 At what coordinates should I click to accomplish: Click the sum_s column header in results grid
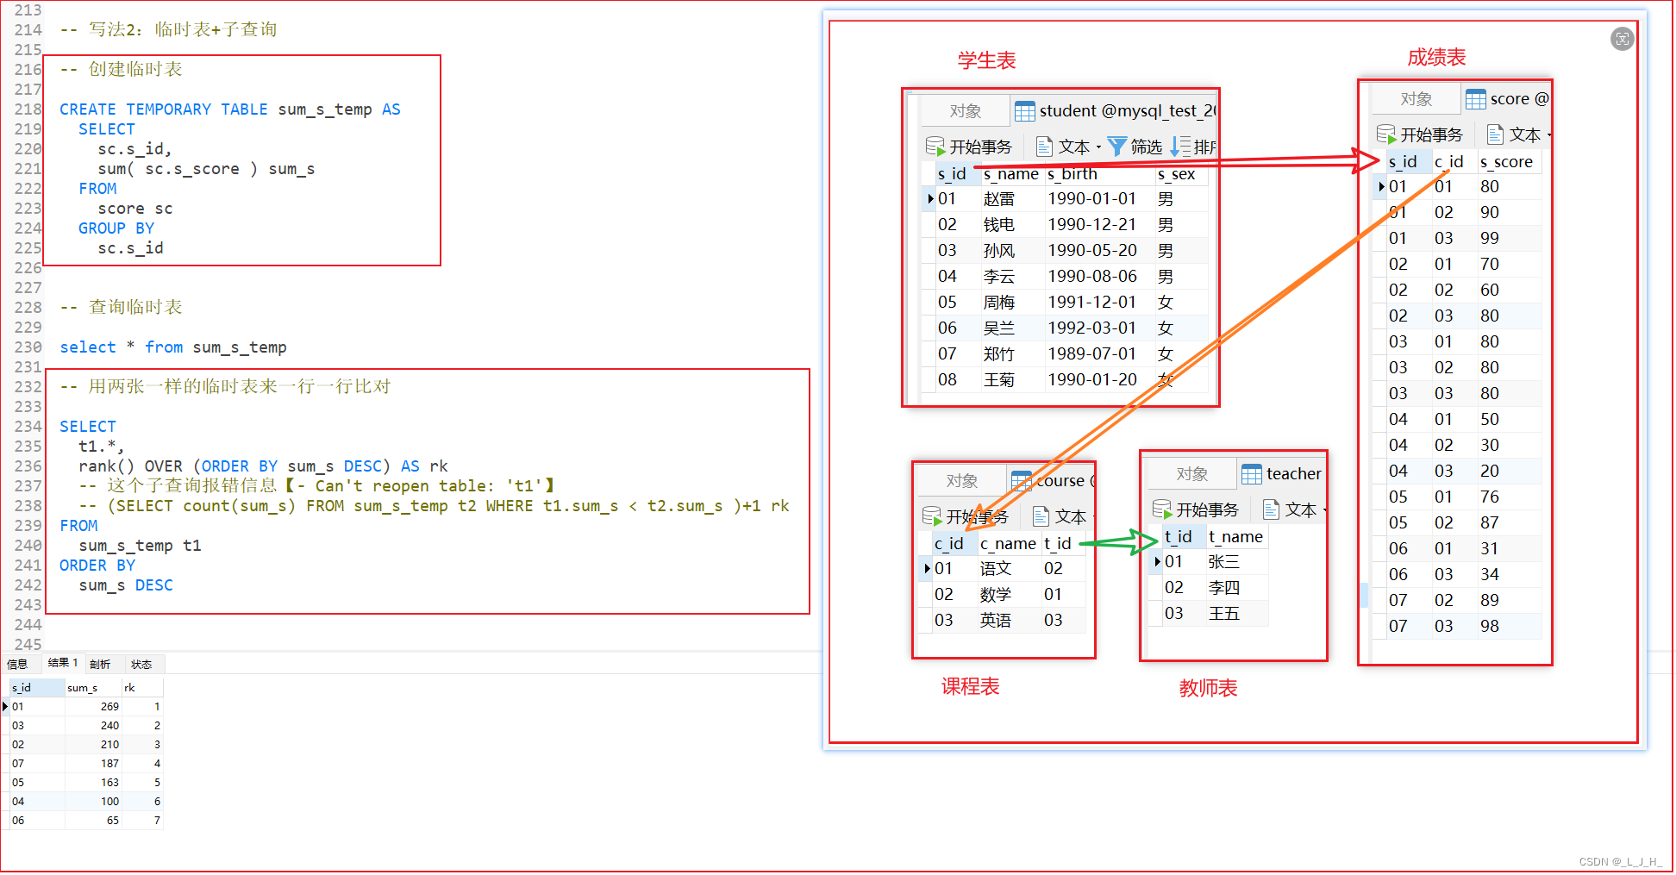[93, 688]
